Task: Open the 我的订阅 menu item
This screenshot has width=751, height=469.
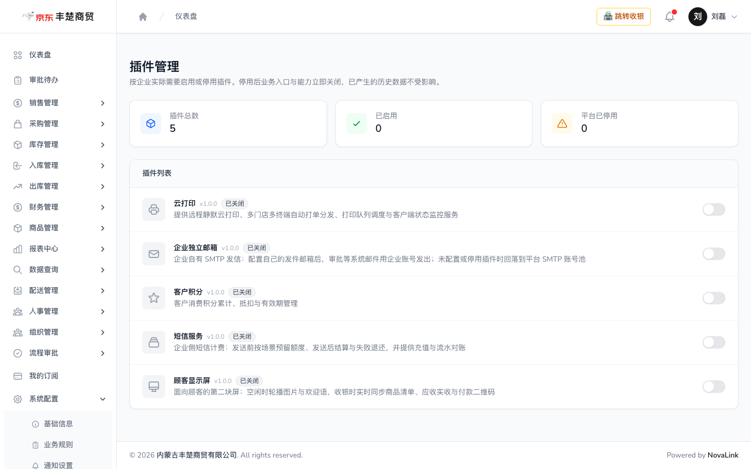Action: 58,376
